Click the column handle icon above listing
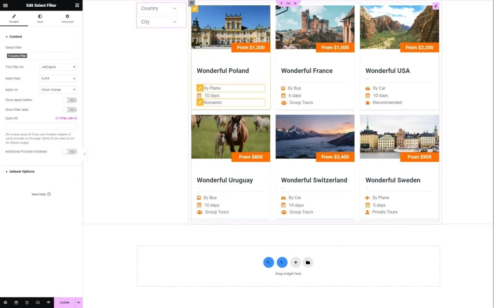 (x=192, y=3)
